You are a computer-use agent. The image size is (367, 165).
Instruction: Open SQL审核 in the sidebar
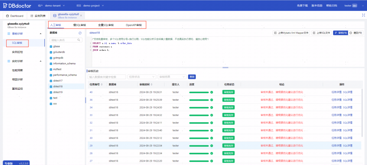[x=17, y=43]
